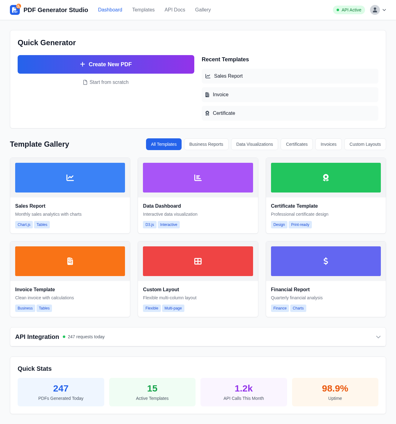
Task: Click the grid icon on Custom Layout card
Action: click(198, 261)
